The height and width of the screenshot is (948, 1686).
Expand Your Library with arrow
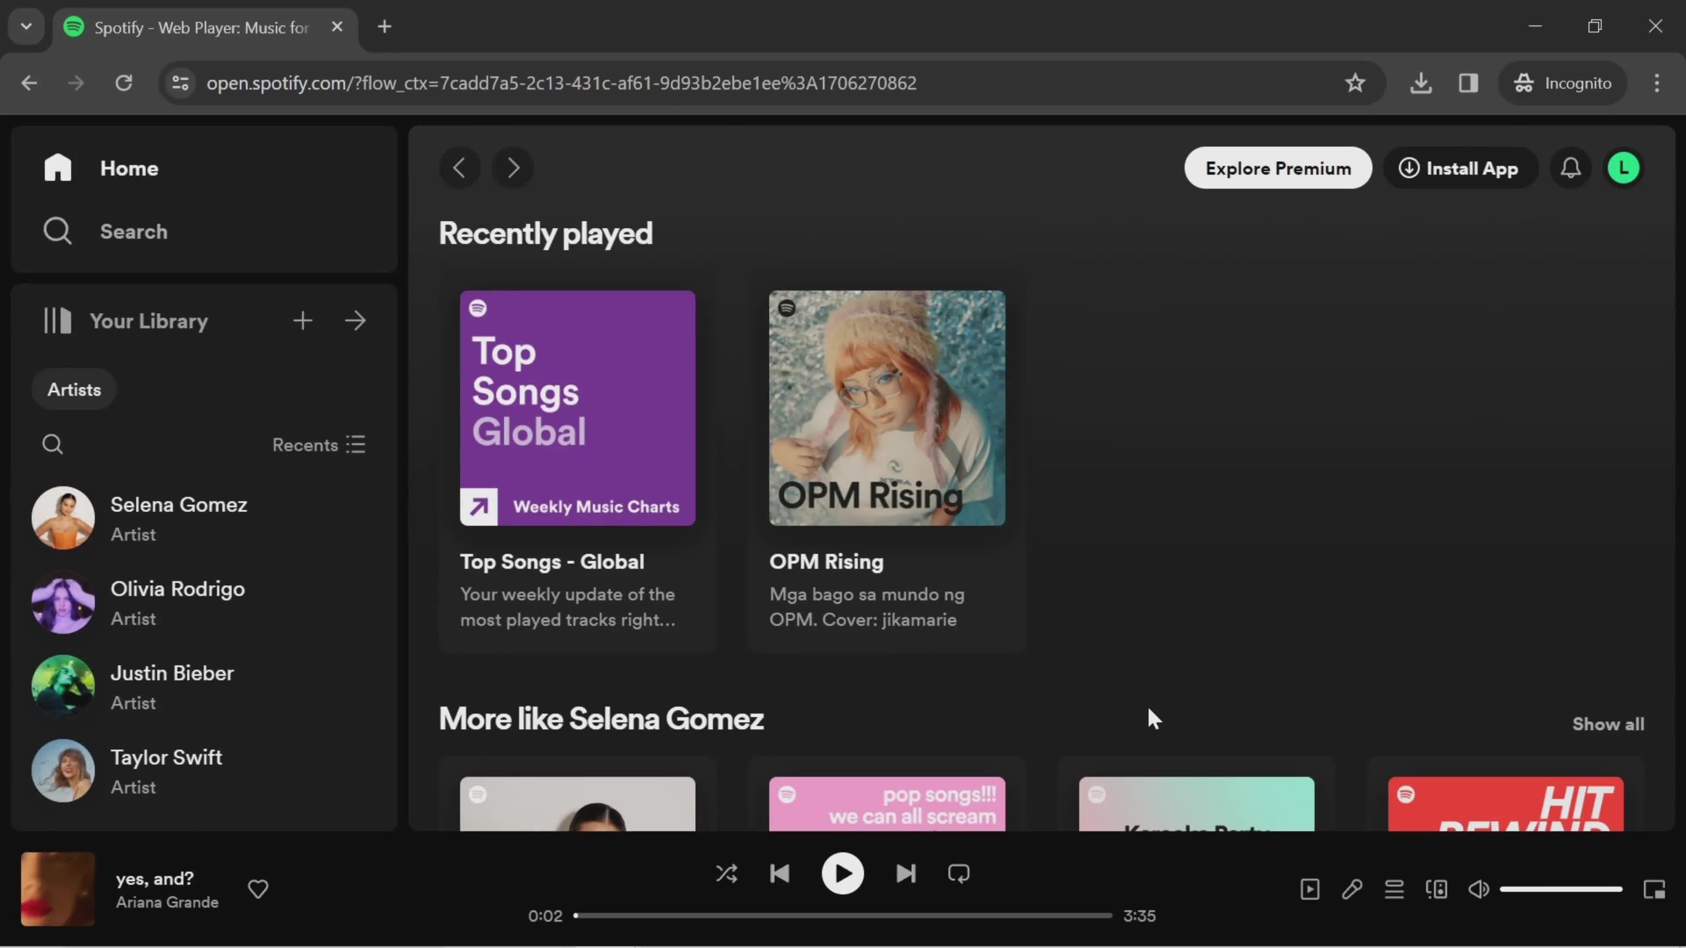355,320
